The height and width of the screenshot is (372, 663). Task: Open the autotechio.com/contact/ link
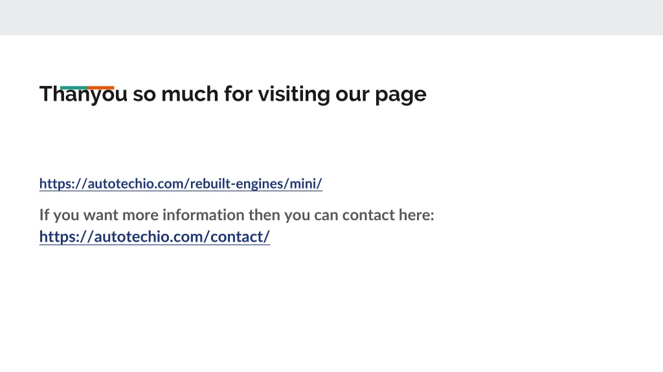pos(155,236)
